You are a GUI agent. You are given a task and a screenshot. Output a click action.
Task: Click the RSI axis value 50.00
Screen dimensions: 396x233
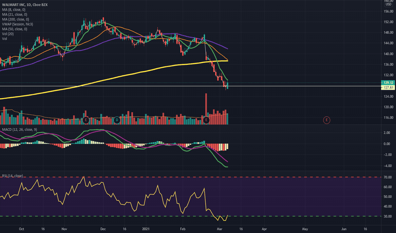[x=388, y=197]
